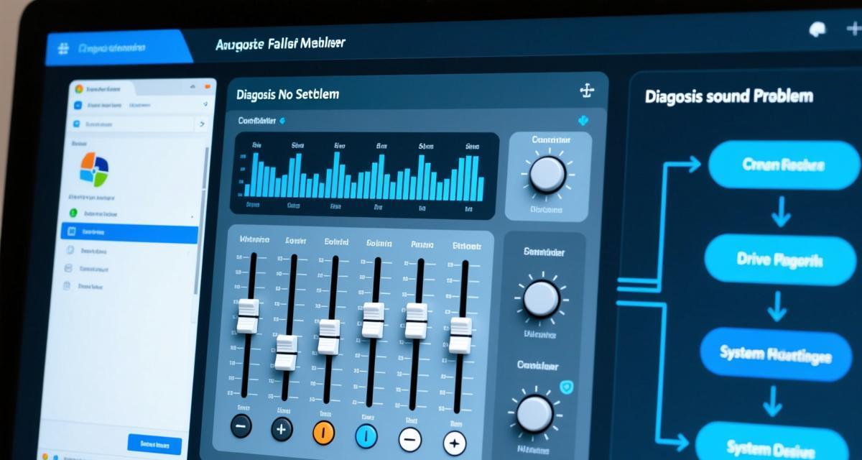
Task: Toggle the orange round button under third fader
Action: [324, 431]
